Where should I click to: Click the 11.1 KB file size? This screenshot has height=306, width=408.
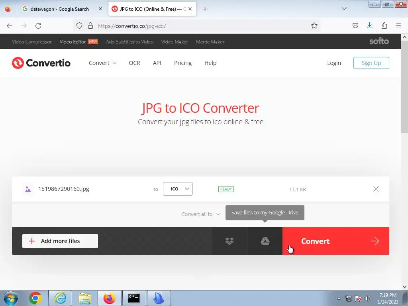tap(297, 189)
